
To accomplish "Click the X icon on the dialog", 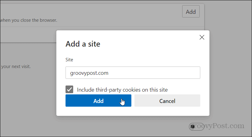I will [x=202, y=37].
